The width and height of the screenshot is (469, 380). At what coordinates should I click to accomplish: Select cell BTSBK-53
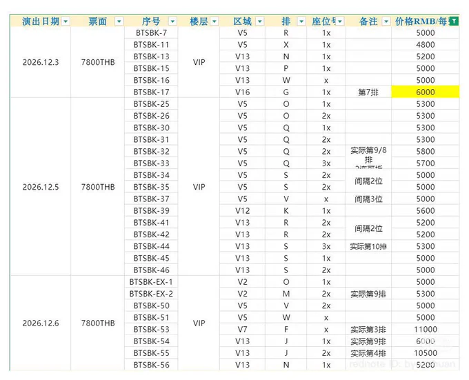151,329
